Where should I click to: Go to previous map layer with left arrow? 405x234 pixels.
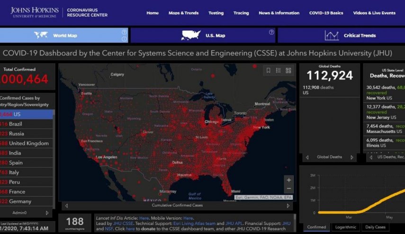pyautogui.click(x=67, y=206)
